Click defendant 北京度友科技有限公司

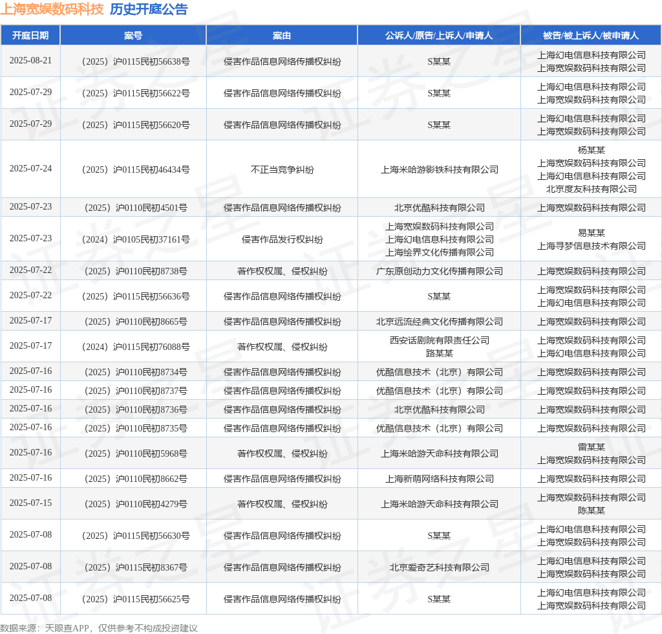point(591,189)
